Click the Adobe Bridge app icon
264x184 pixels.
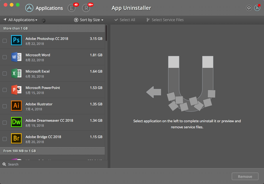click(16, 138)
